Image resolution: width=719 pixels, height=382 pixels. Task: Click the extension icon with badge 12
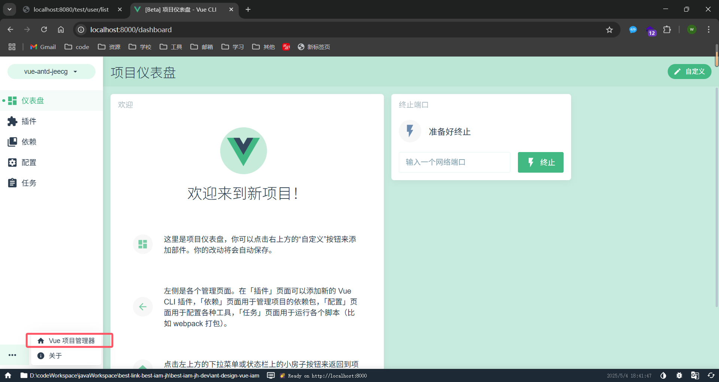tap(651, 30)
